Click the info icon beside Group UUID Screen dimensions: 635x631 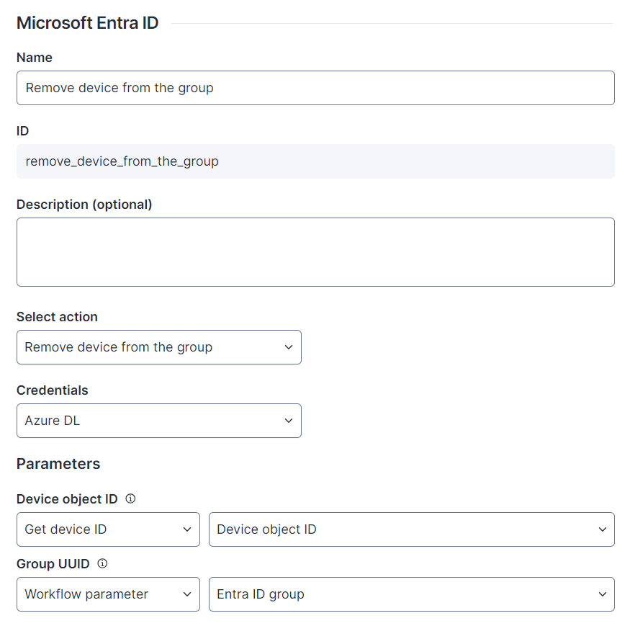[102, 563]
